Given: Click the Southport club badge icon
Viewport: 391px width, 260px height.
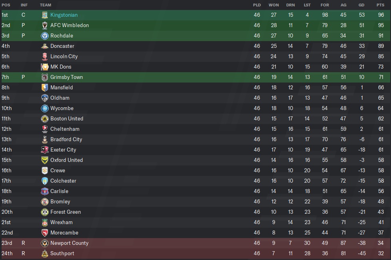Looking at the screenshot, I should 45,254.
